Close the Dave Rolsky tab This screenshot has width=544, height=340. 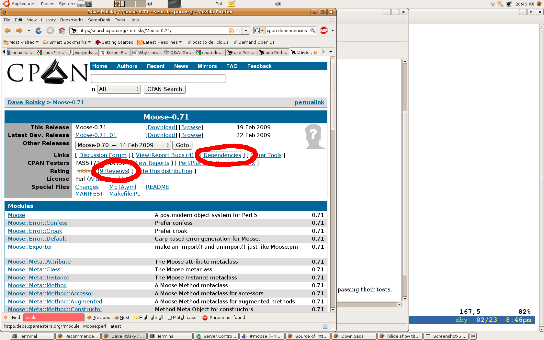pyautogui.click(x=316, y=52)
